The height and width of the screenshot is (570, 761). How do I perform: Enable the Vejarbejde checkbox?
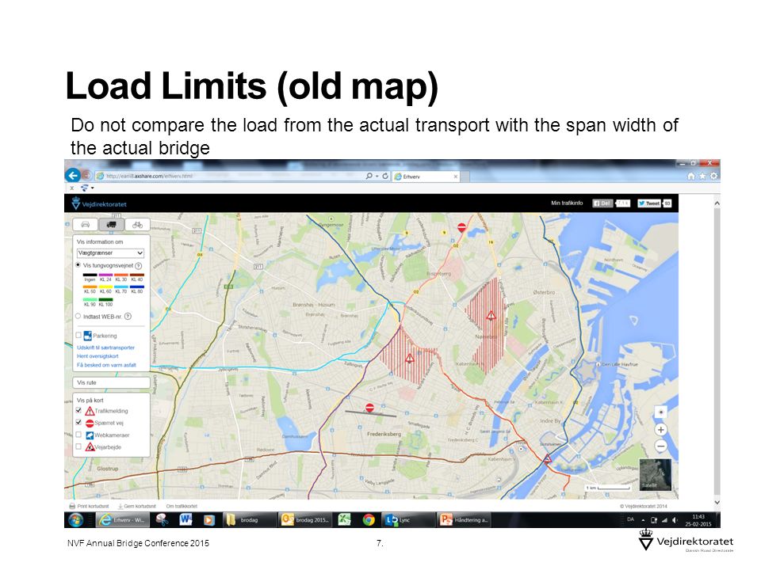(78, 446)
